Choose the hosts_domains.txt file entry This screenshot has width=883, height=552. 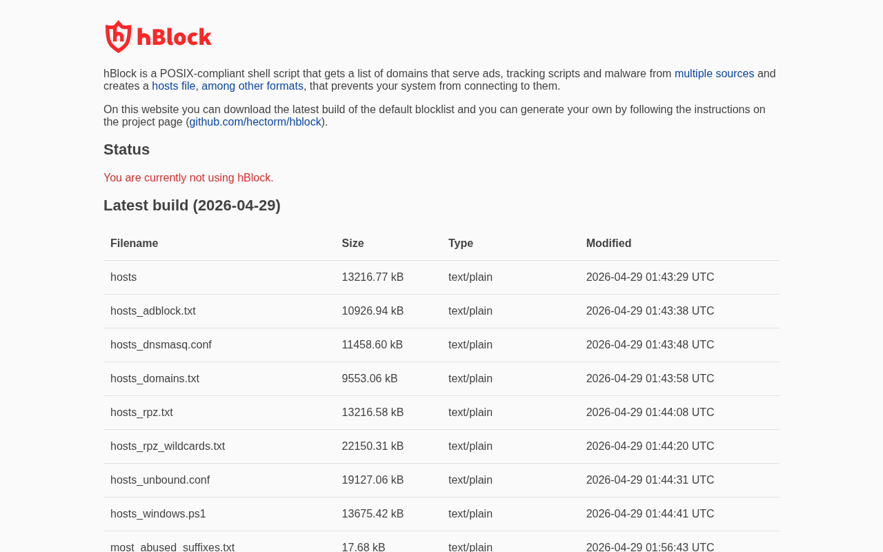pyautogui.click(x=155, y=379)
